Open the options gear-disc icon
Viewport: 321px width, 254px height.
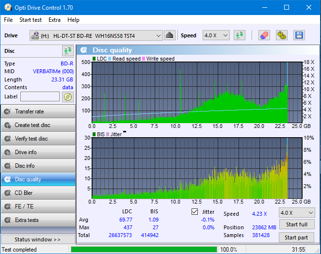[x=282, y=35]
